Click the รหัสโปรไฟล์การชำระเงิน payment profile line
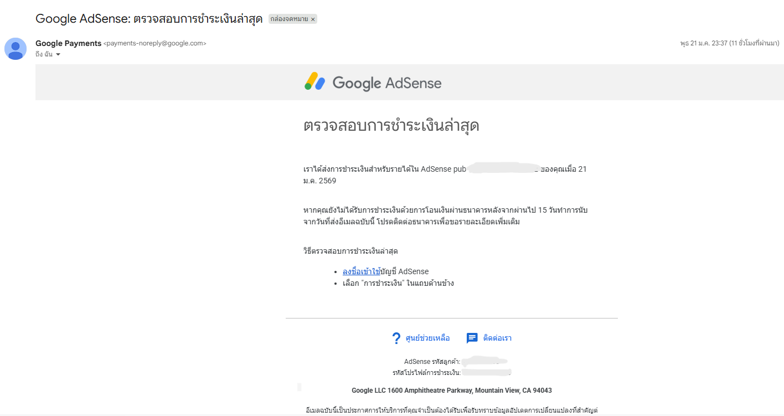Screen dimensions: 784x416 [427, 373]
